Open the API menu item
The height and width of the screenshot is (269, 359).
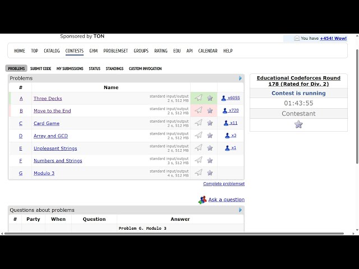[190, 51]
